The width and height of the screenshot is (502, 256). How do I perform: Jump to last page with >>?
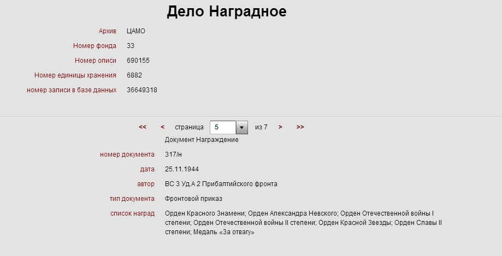300,127
